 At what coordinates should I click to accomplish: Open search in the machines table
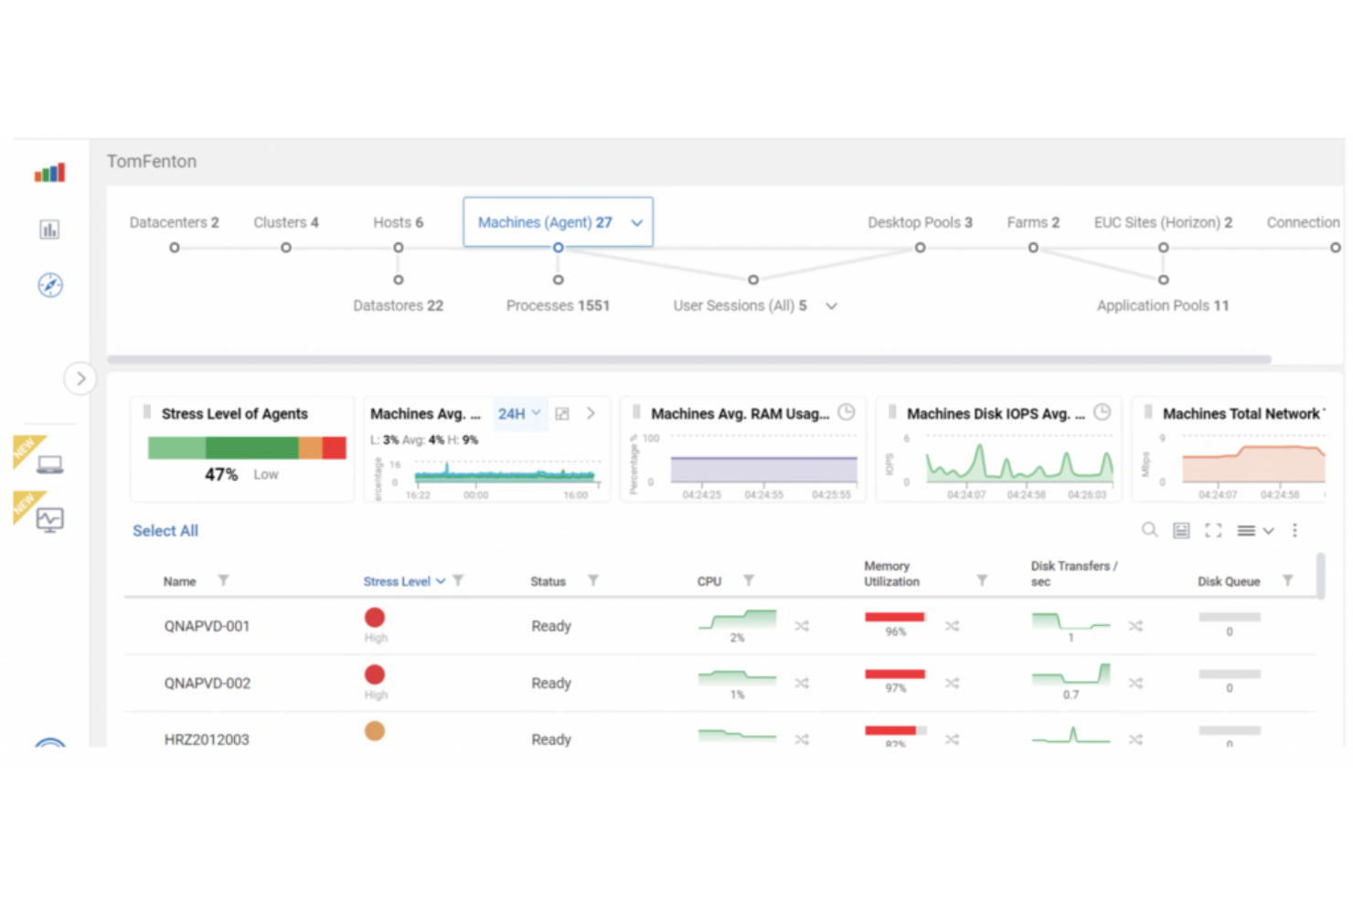(1149, 530)
